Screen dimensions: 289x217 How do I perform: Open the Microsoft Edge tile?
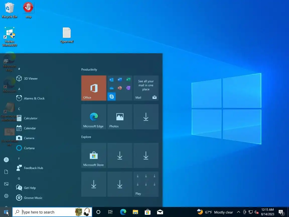pyautogui.click(x=94, y=117)
